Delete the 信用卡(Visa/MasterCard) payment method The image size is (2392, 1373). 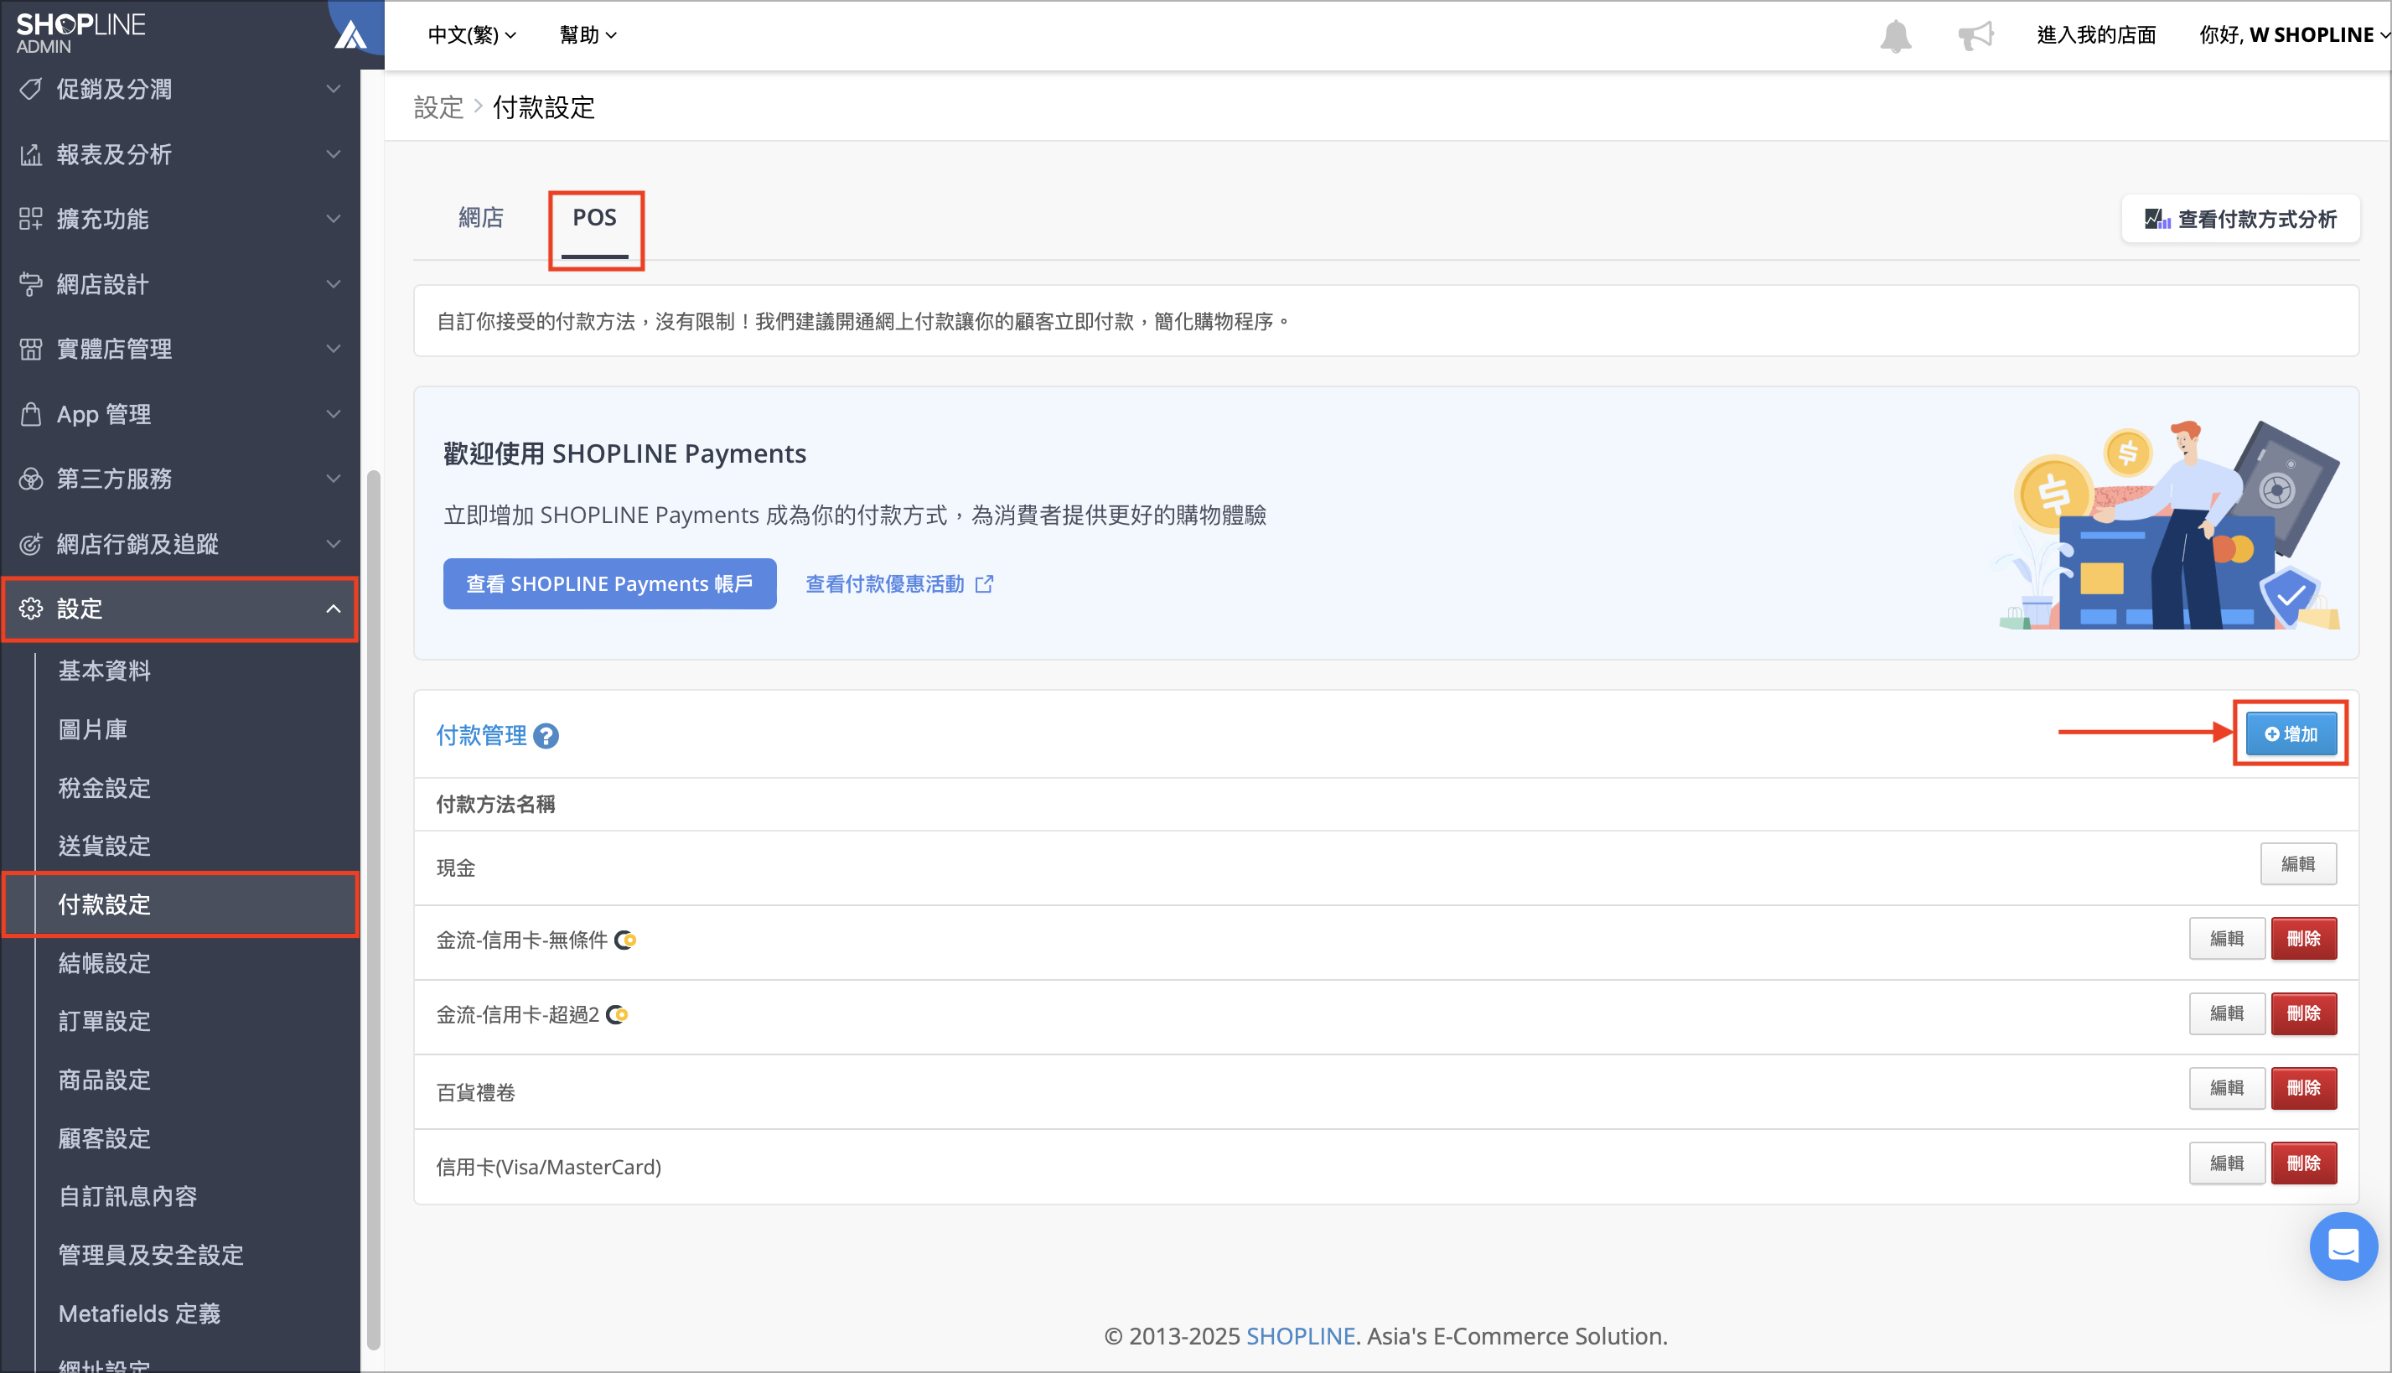click(2303, 1163)
